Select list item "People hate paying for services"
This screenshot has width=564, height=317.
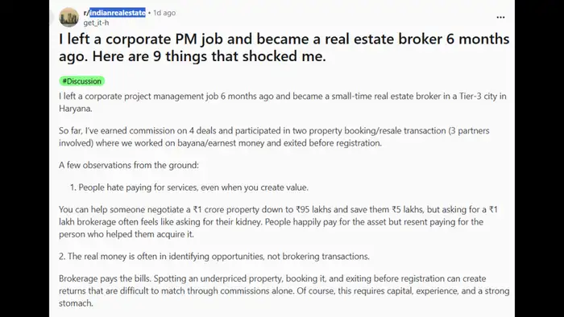(189, 187)
